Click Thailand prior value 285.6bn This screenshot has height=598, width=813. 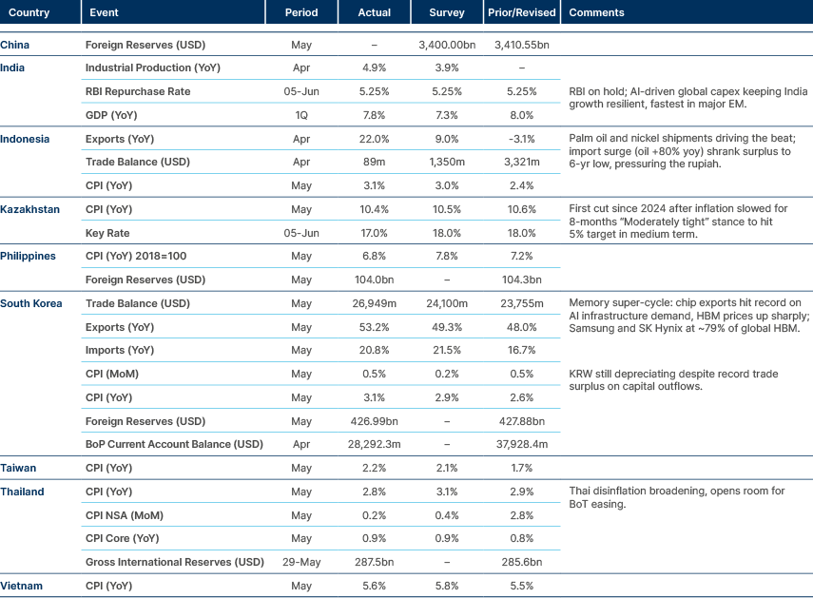point(522,562)
